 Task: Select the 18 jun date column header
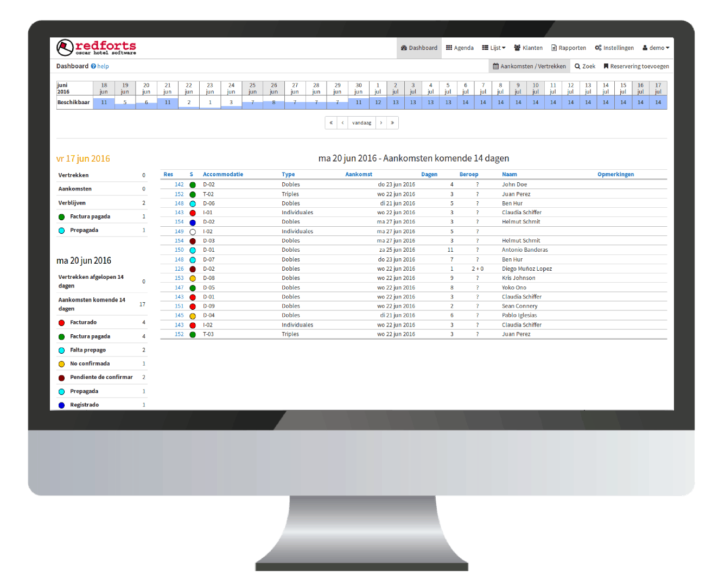(104, 88)
